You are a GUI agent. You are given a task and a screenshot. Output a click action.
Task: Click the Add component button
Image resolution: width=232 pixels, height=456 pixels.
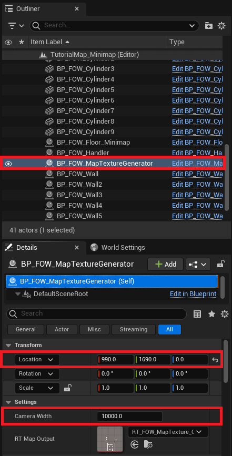click(165, 264)
